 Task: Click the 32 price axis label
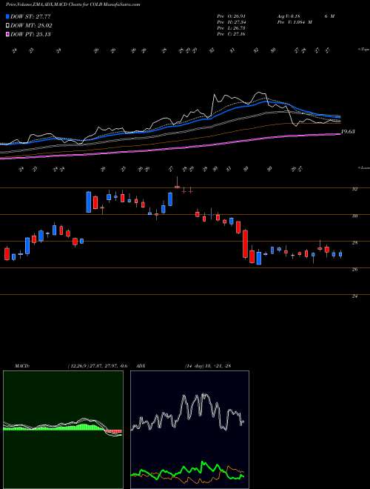(354, 189)
